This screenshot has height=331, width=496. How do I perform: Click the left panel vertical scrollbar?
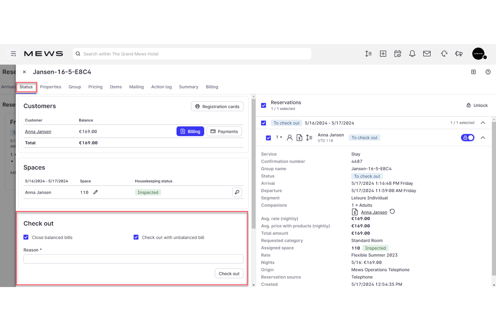(x=254, y=164)
